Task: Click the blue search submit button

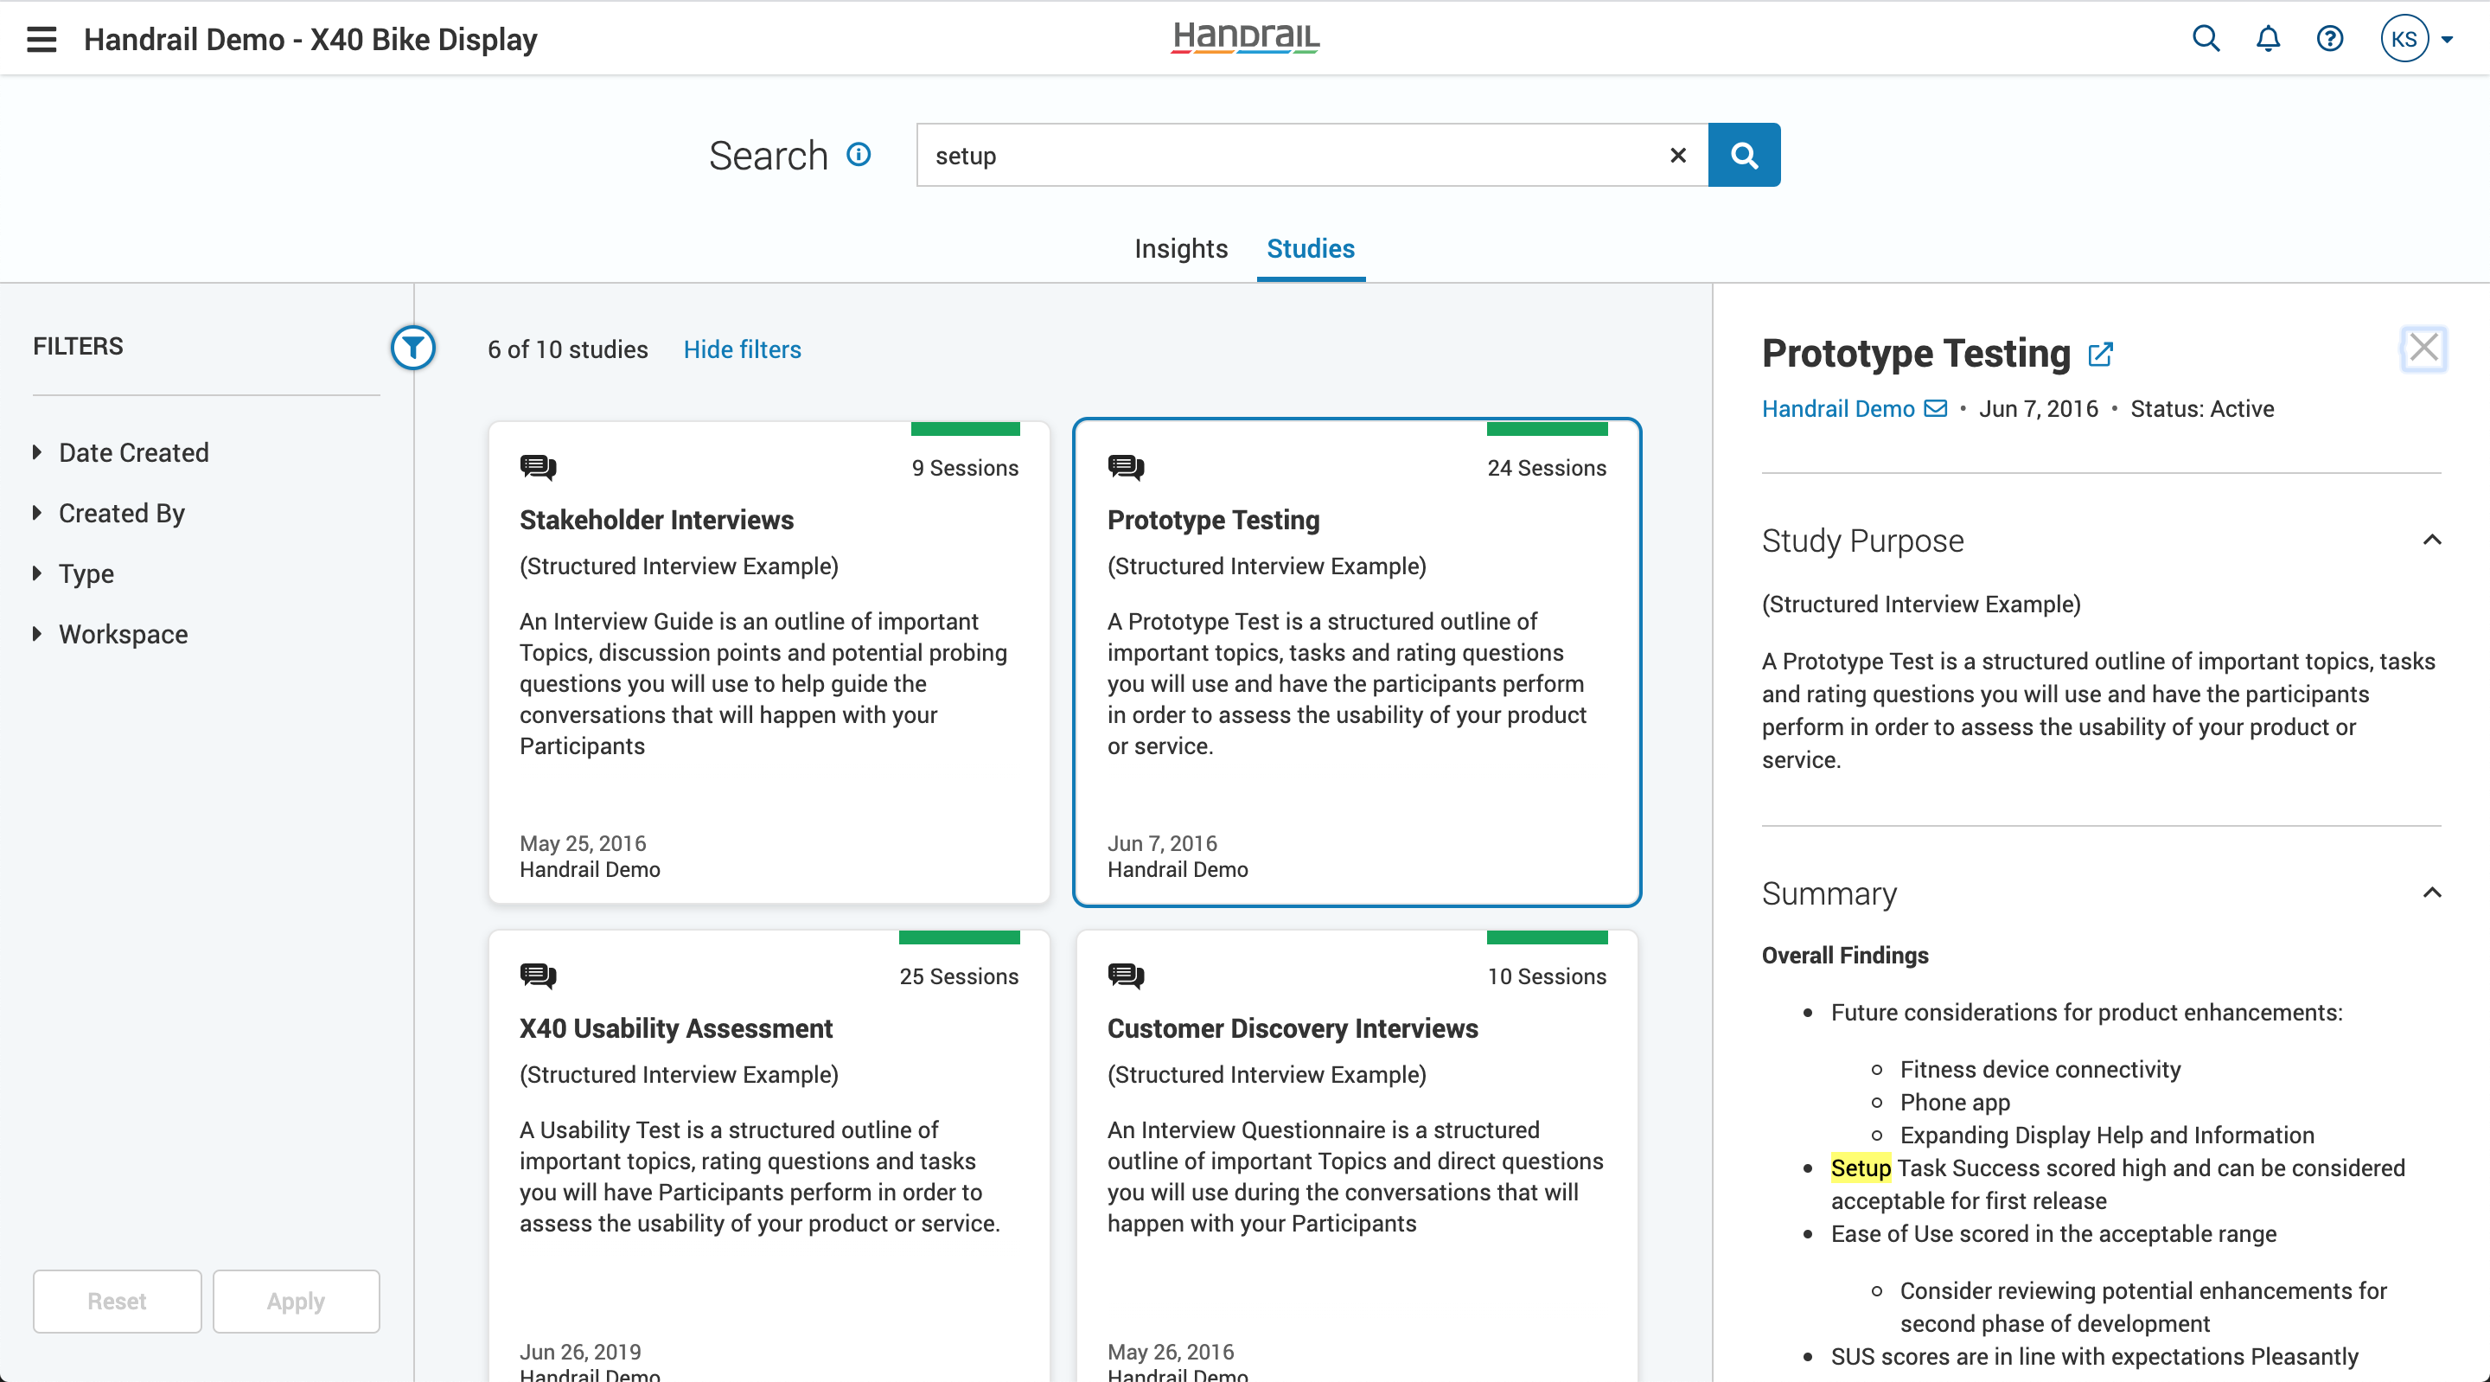Action: [x=1744, y=155]
